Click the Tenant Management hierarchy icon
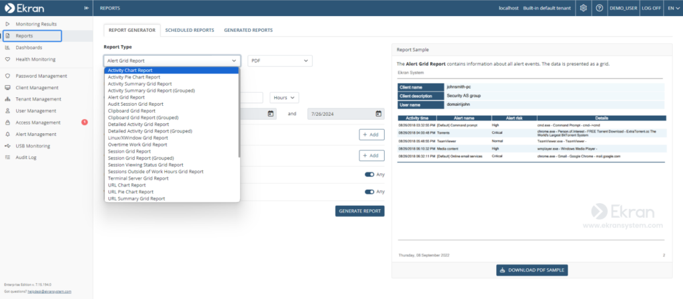Screen dimensions: 683x299 (7, 99)
